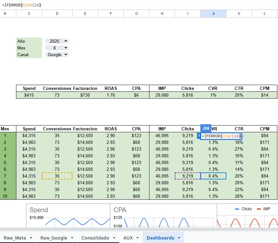This screenshot has width=278, height=243.
Task: Click the formula help question mark icon
Action: pos(199,136)
